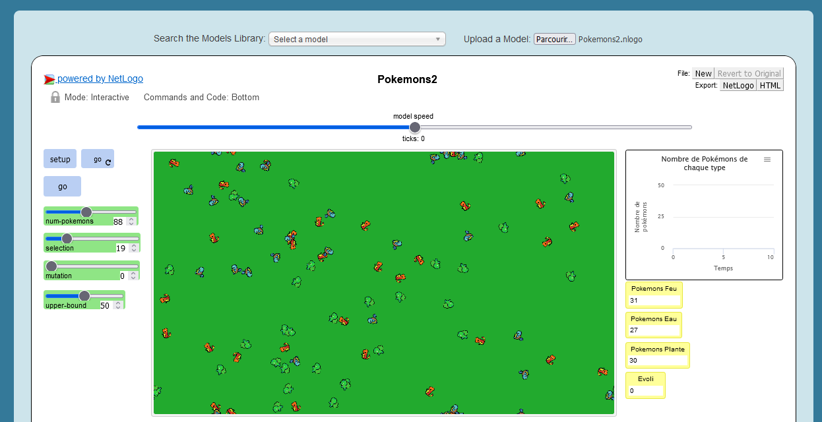
Task: Click the upper-bound stepper arrows
Action: point(118,306)
